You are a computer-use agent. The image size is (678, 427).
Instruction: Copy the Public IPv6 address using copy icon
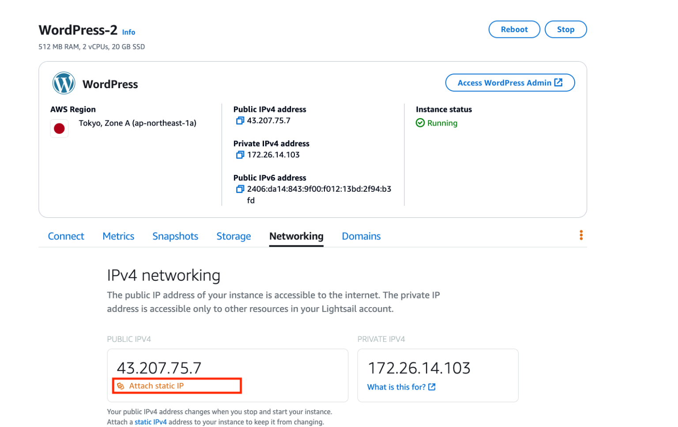point(240,189)
